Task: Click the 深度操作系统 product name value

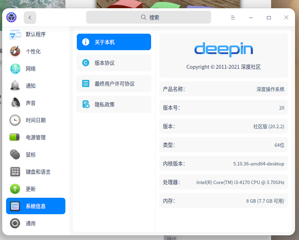Action: [270, 89]
